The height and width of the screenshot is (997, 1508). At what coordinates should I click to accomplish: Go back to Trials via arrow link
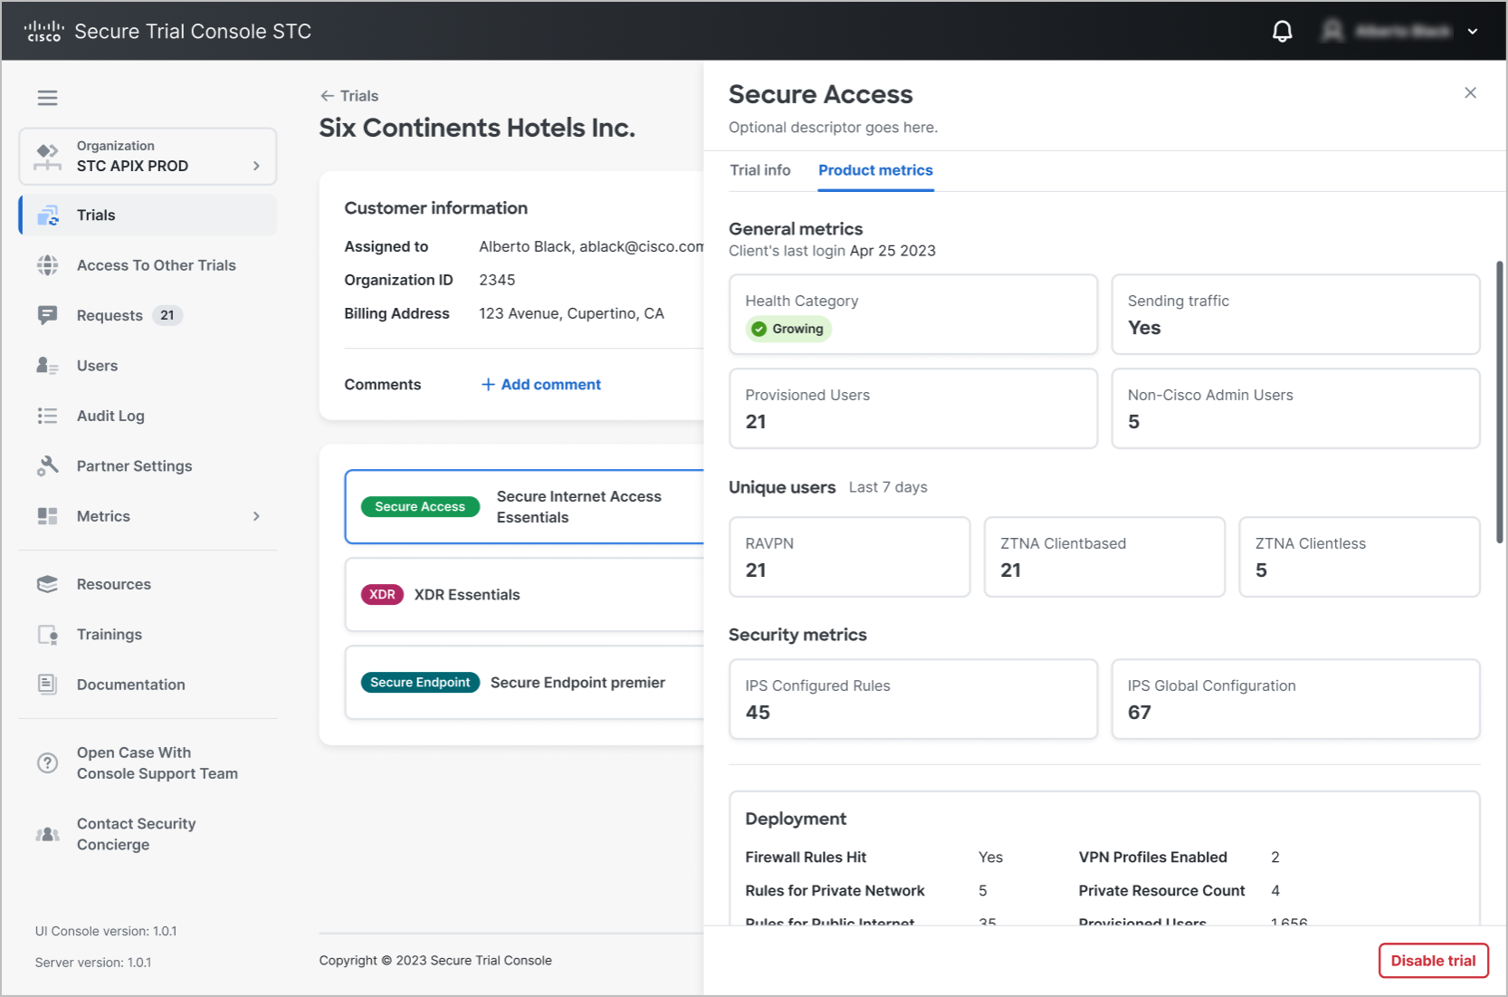[x=349, y=96]
